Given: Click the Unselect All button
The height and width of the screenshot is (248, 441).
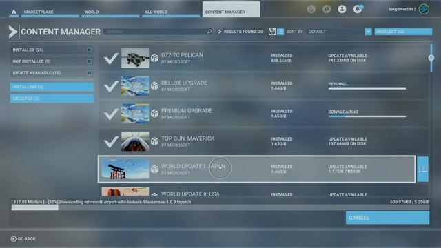Looking at the screenshot, I should click(403, 32).
